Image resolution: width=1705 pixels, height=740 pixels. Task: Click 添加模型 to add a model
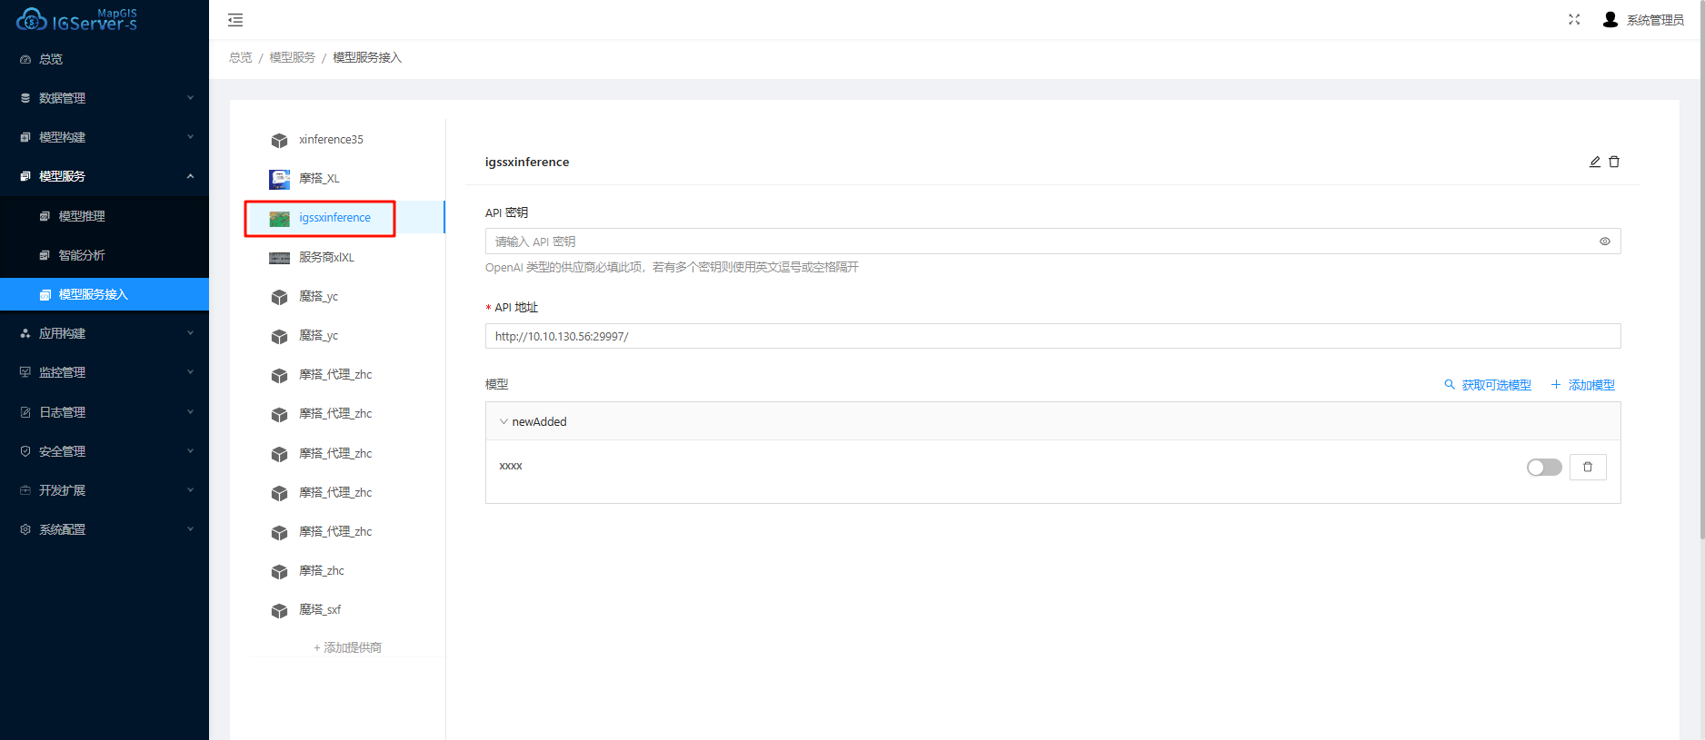pyautogui.click(x=1582, y=385)
